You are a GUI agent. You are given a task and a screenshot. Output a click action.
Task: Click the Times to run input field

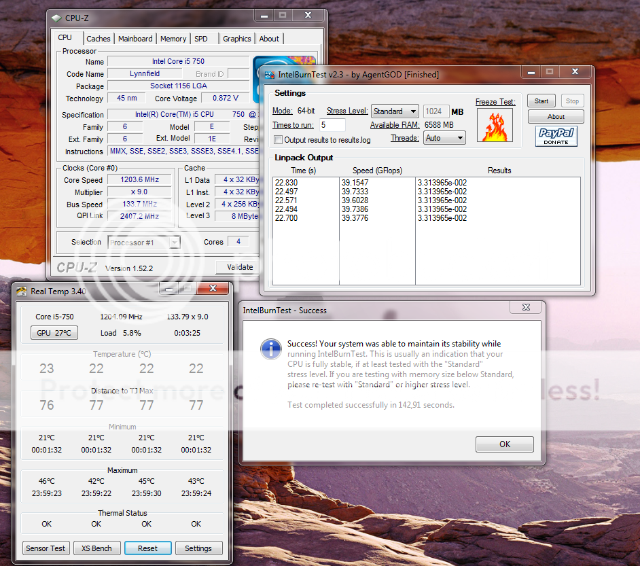pyautogui.click(x=332, y=125)
